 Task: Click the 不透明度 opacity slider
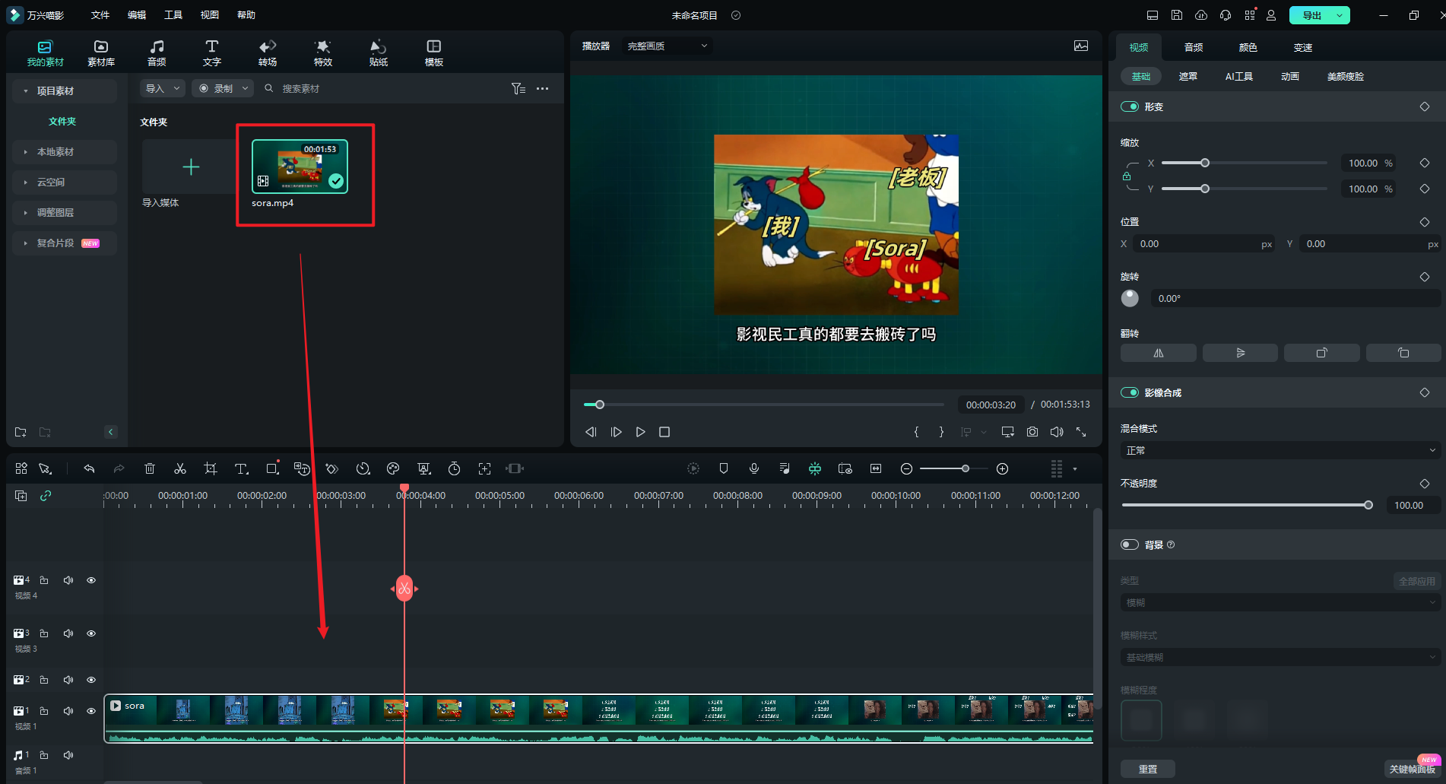[x=1245, y=505]
